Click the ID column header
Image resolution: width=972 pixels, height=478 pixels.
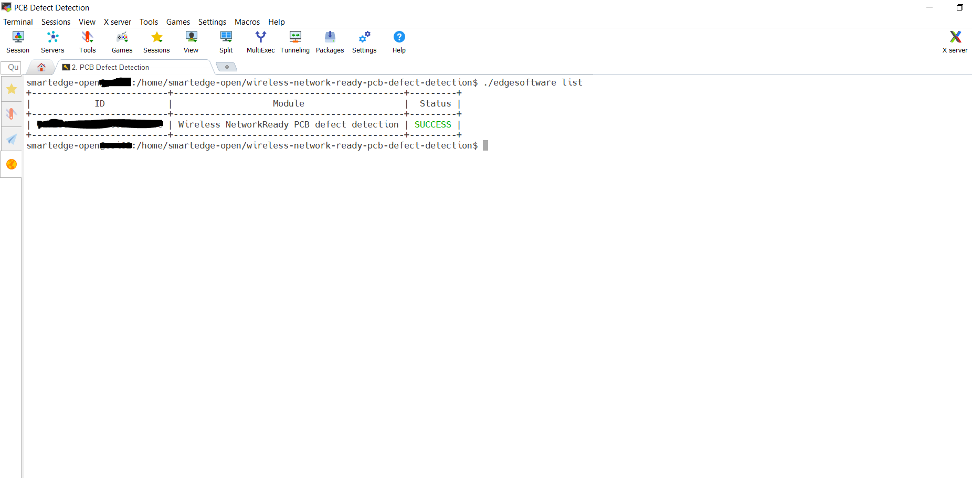(x=100, y=103)
